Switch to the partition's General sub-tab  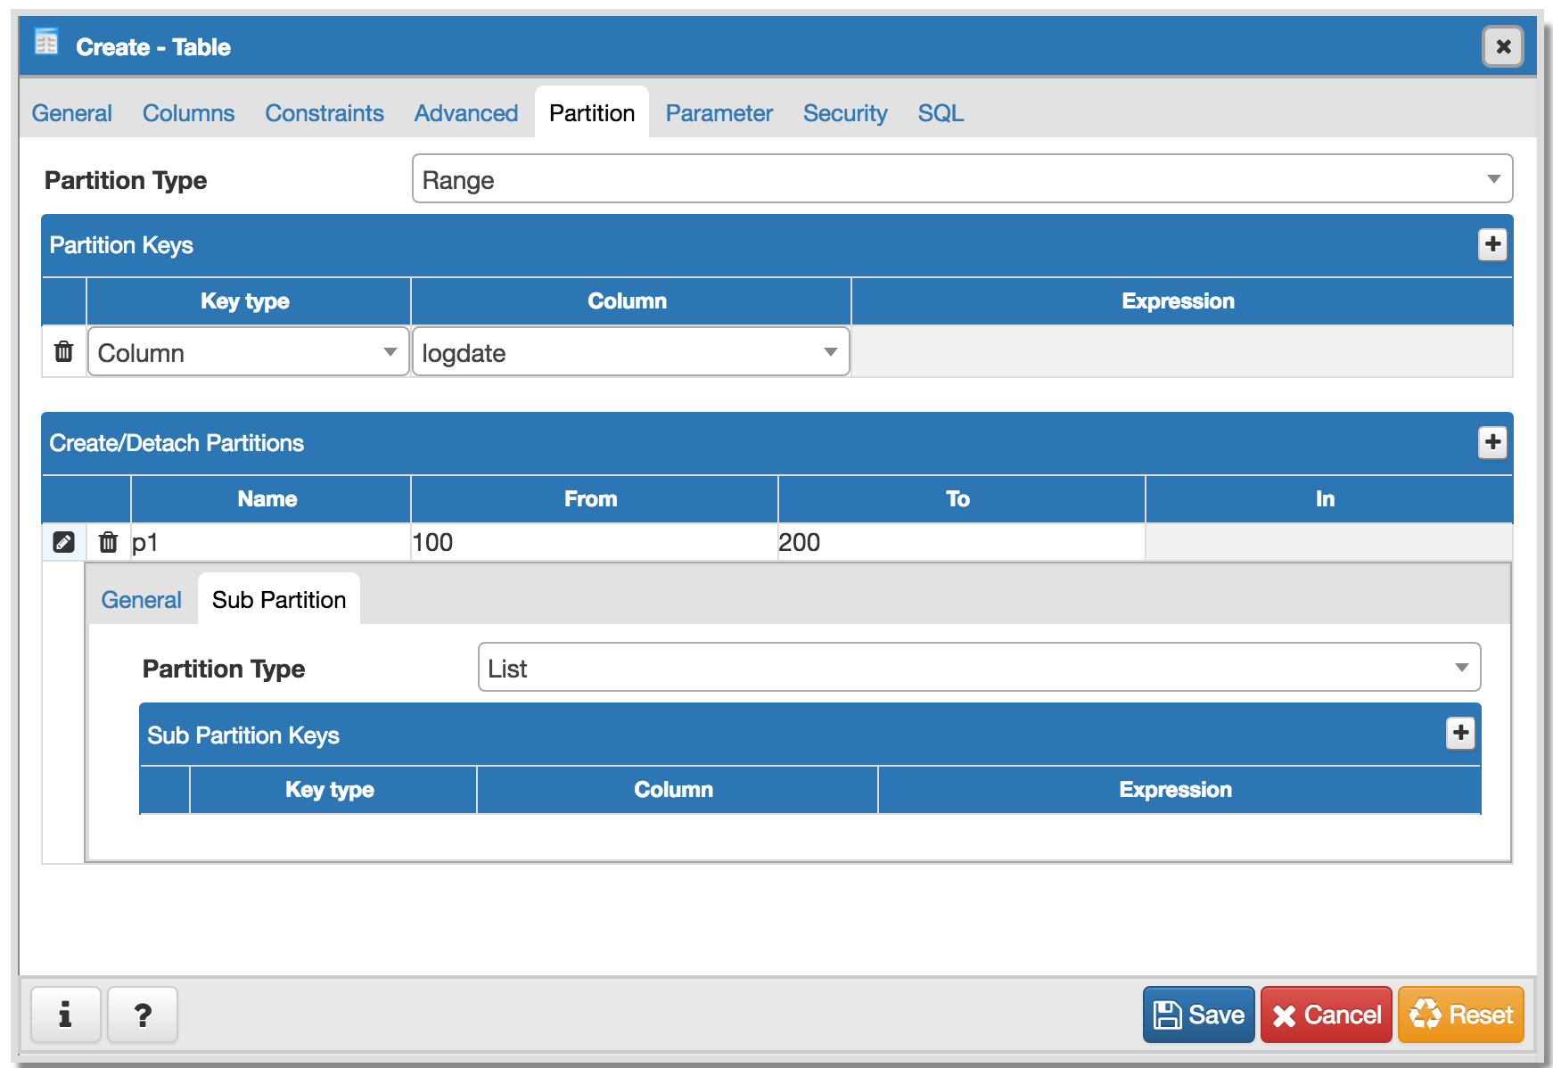(x=141, y=600)
